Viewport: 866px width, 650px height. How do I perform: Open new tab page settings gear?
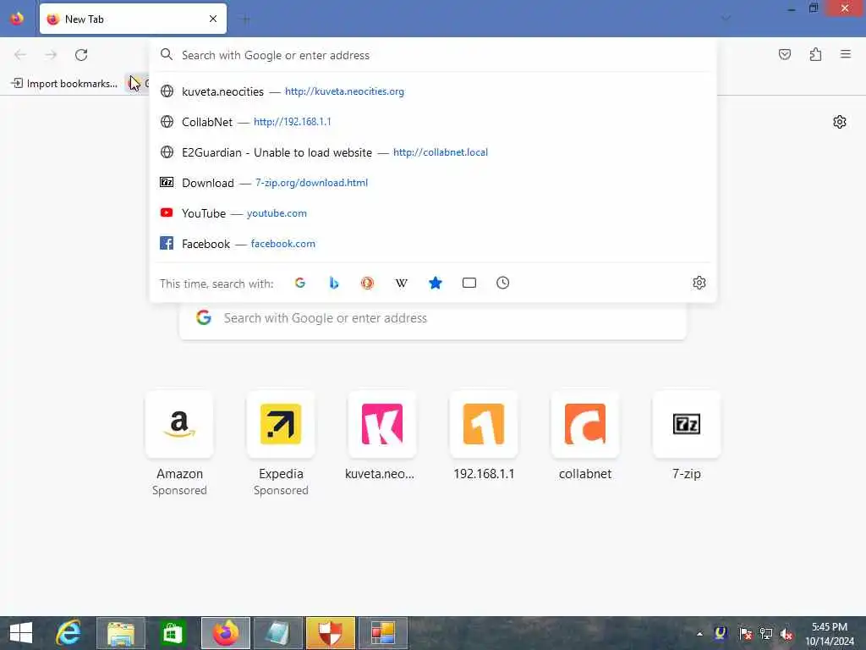coord(840,122)
